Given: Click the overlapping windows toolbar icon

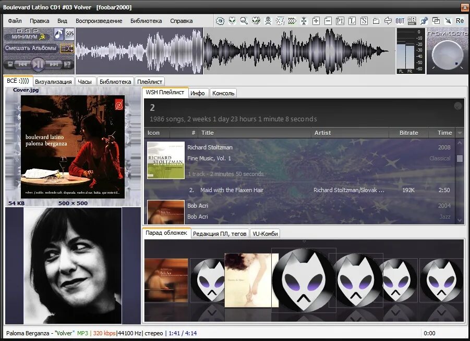Looking at the screenshot, I should click(x=436, y=21).
